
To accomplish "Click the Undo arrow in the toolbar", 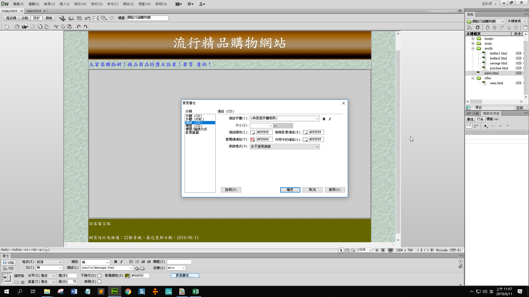I will click(x=79, y=26).
